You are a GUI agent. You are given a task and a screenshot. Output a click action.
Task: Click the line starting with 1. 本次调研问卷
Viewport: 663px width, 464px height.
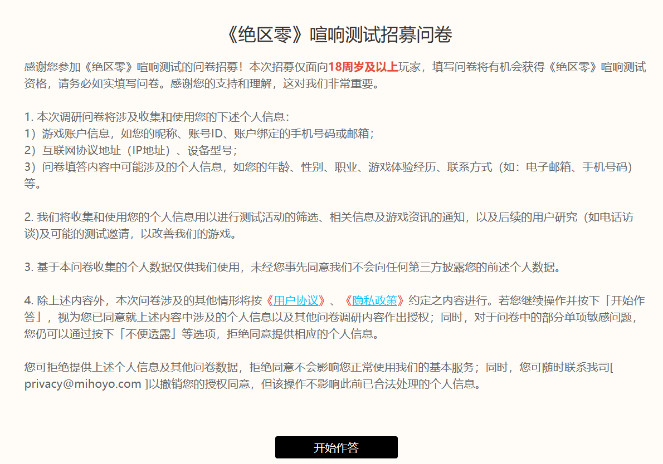[157, 117]
